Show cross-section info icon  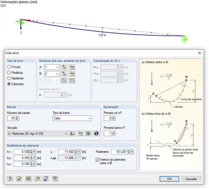click(x=96, y=133)
